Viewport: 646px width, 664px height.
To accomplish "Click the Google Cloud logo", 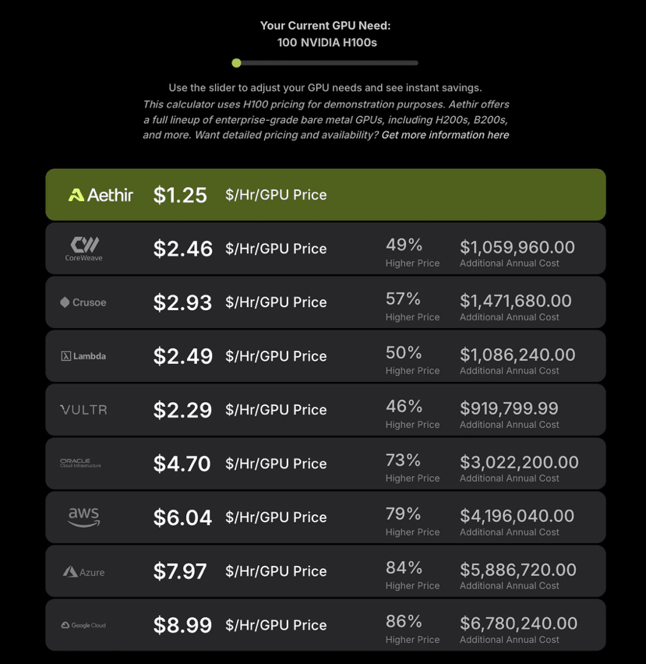I will (83, 625).
